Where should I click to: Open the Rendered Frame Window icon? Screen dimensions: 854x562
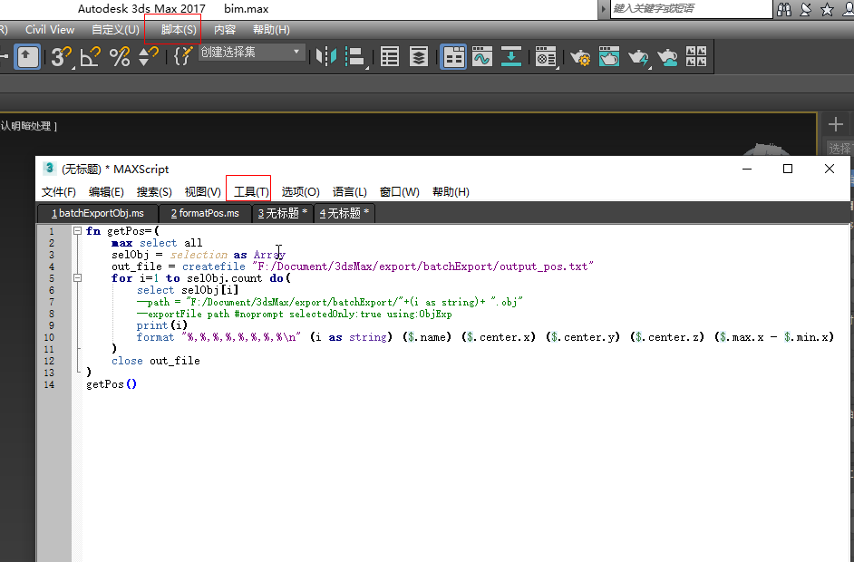[x=609, y=56]
